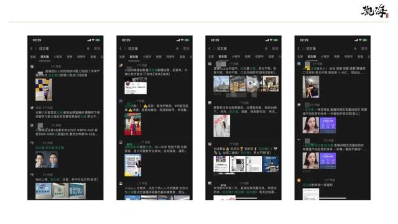Tap the microphone icon on the fourth phone

click(355, 49)
